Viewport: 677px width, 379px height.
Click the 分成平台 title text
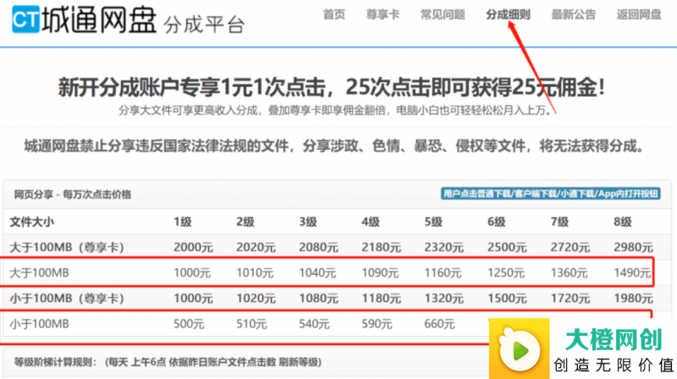[204, 25]
